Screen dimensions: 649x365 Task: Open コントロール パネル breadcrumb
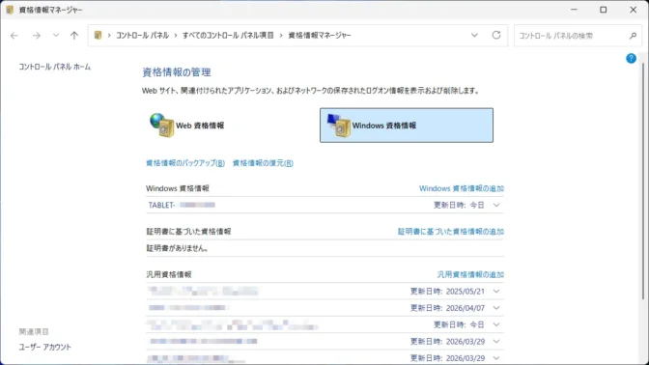coord(142,35)
